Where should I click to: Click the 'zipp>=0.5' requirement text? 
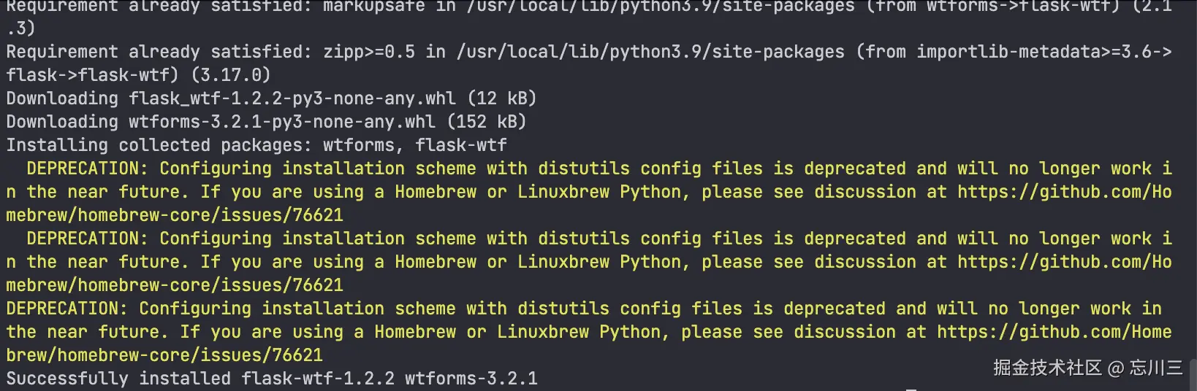(369, 52)
